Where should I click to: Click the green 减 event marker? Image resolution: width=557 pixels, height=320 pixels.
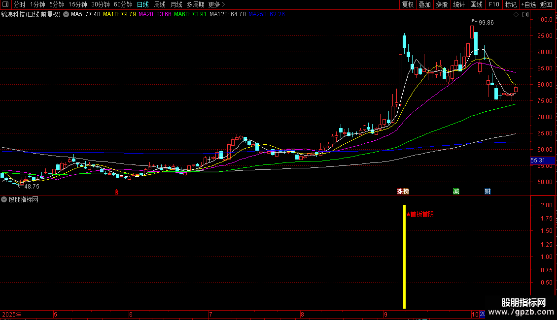coord(456,192)
